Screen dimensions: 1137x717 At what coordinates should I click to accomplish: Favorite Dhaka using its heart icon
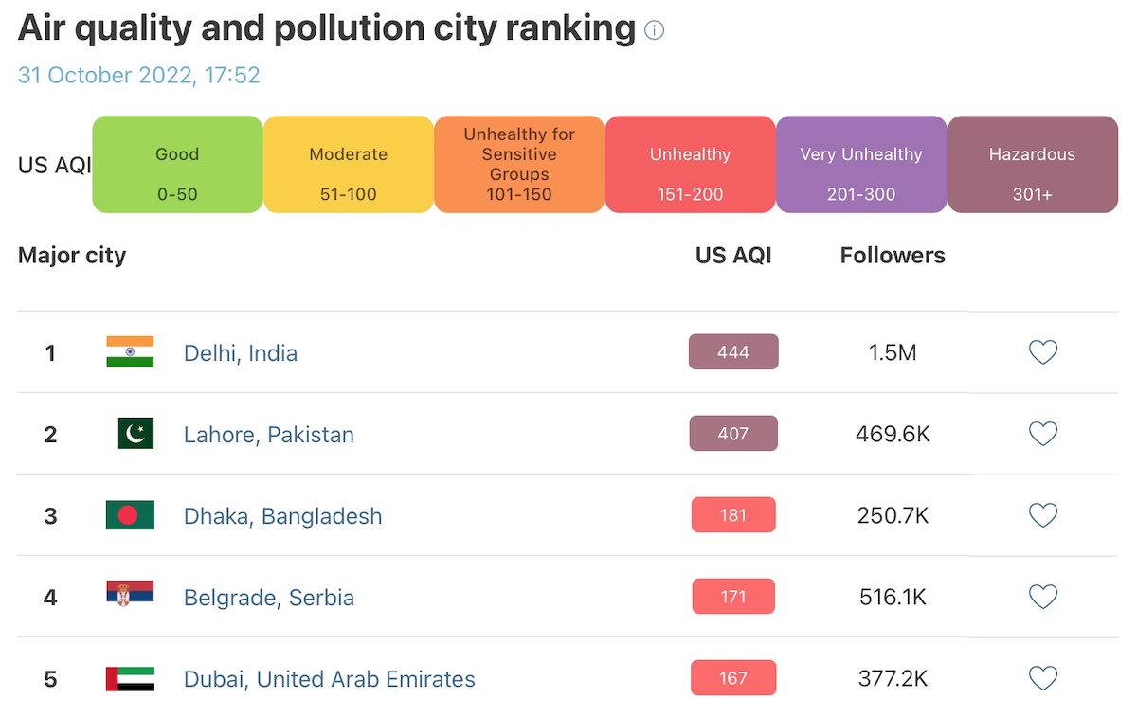tap(1042, 516)
